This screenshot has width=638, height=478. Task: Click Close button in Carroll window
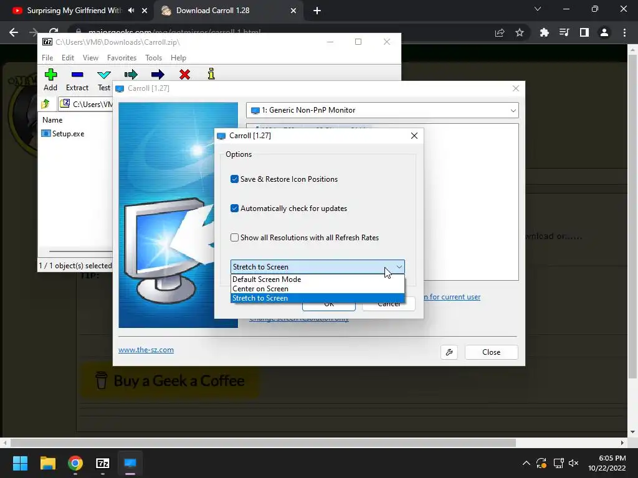coord(491,352)
